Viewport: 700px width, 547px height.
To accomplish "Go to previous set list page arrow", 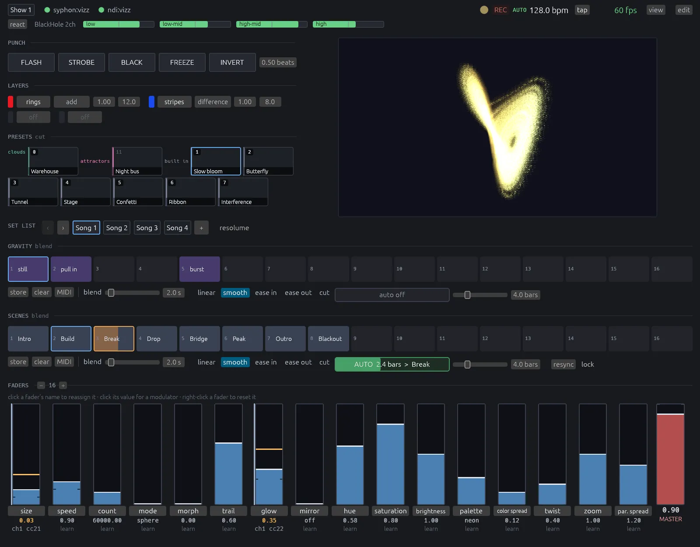I will pos(48,228).
